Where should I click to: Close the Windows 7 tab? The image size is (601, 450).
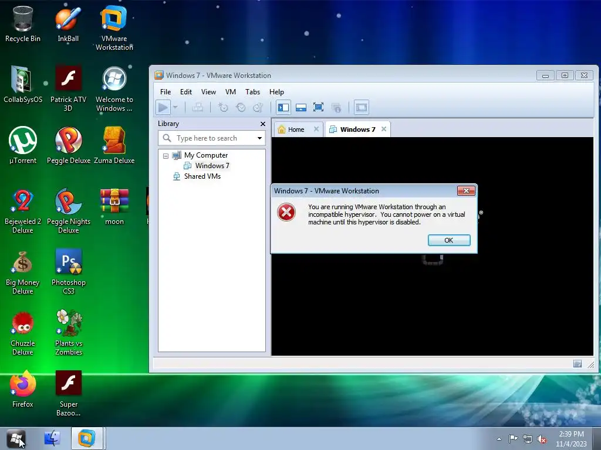point(384,129)
